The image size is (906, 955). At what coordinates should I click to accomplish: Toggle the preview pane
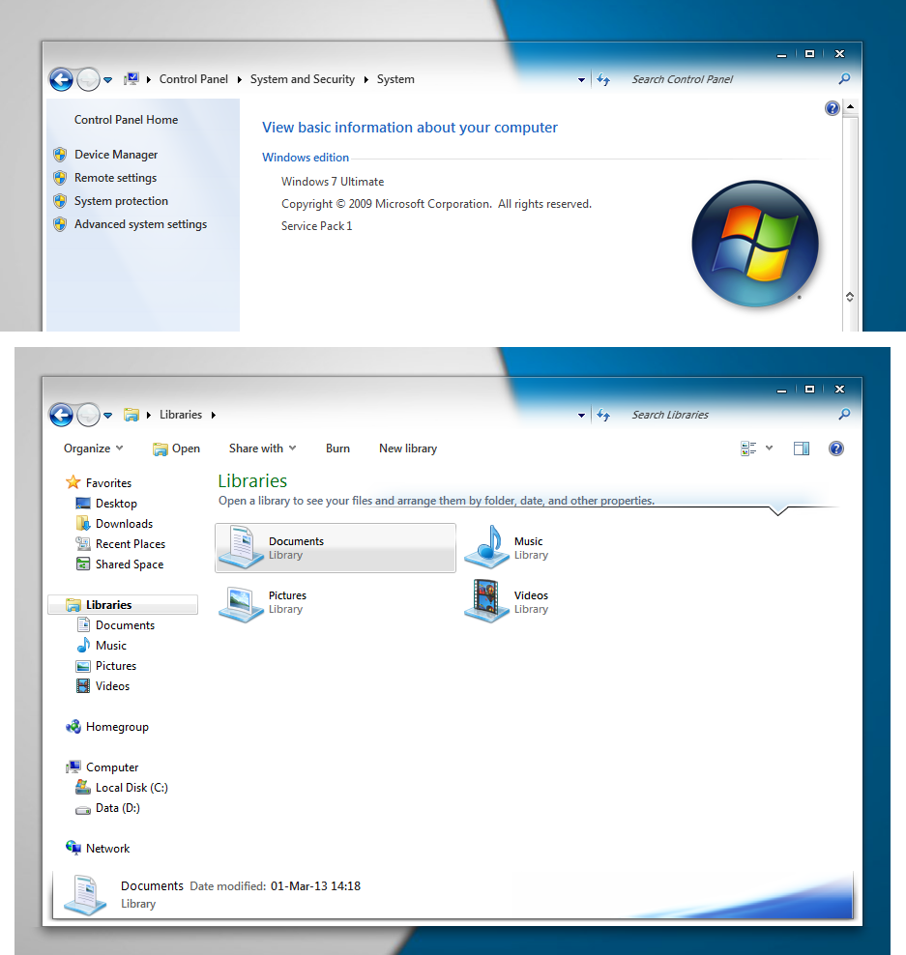(x=802, y=449)
